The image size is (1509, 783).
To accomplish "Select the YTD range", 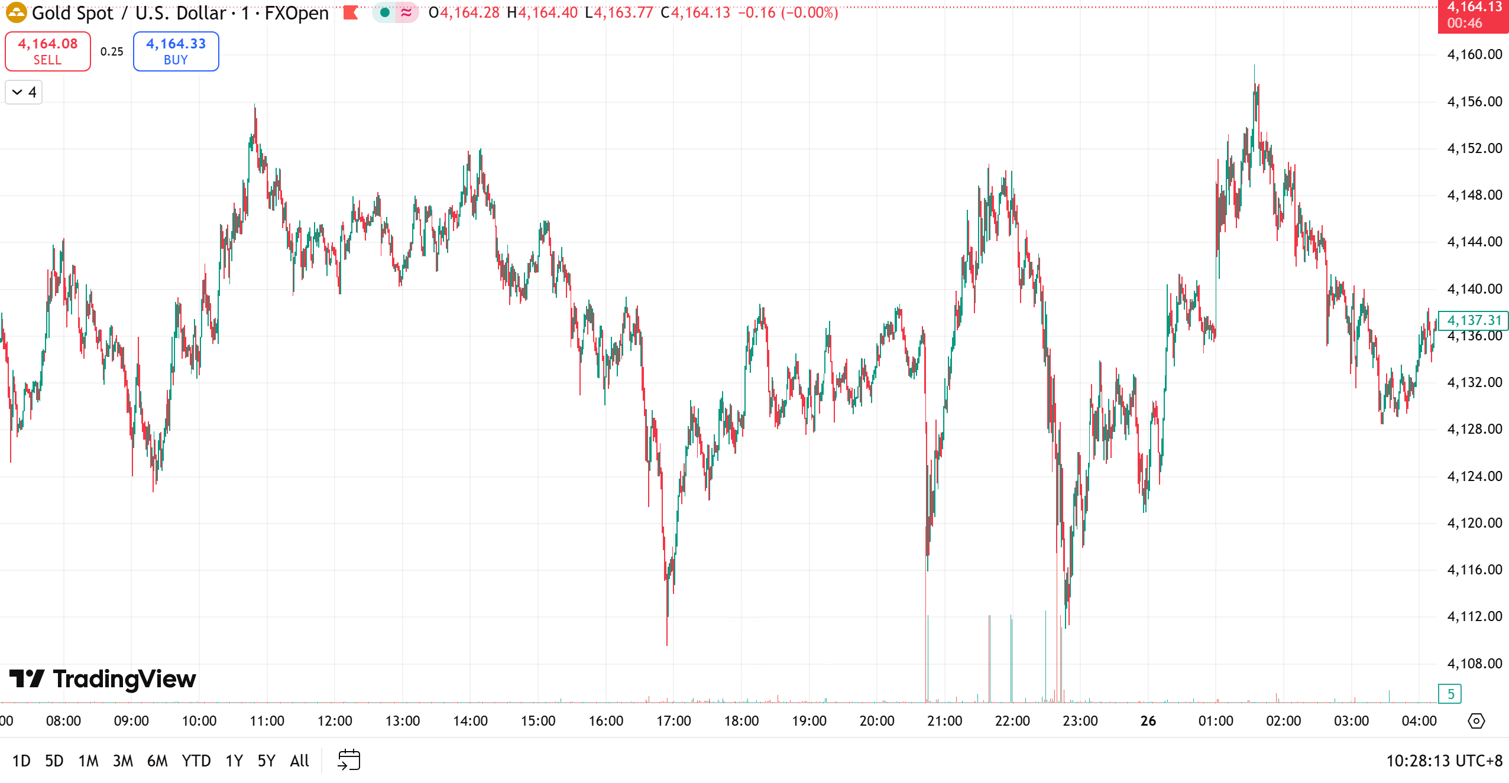I will pyautogui.click(x=196, y=761).
